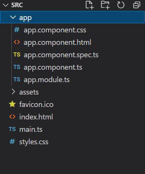Collapse all folders in the explorer
145x174 pixels.
point(137,5)
